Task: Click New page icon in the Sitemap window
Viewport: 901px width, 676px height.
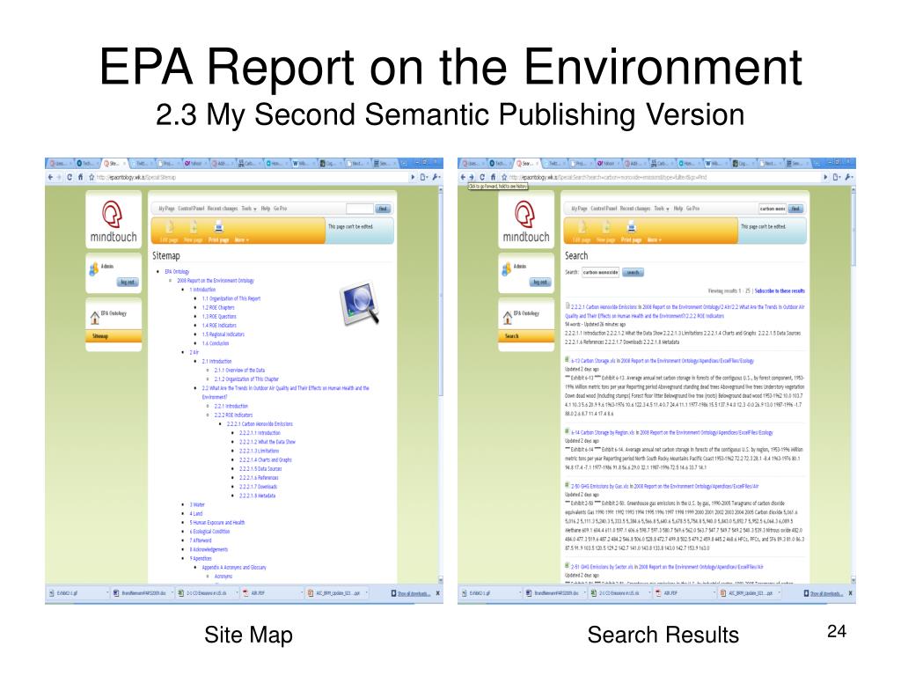Action: (x=194, y=226)
